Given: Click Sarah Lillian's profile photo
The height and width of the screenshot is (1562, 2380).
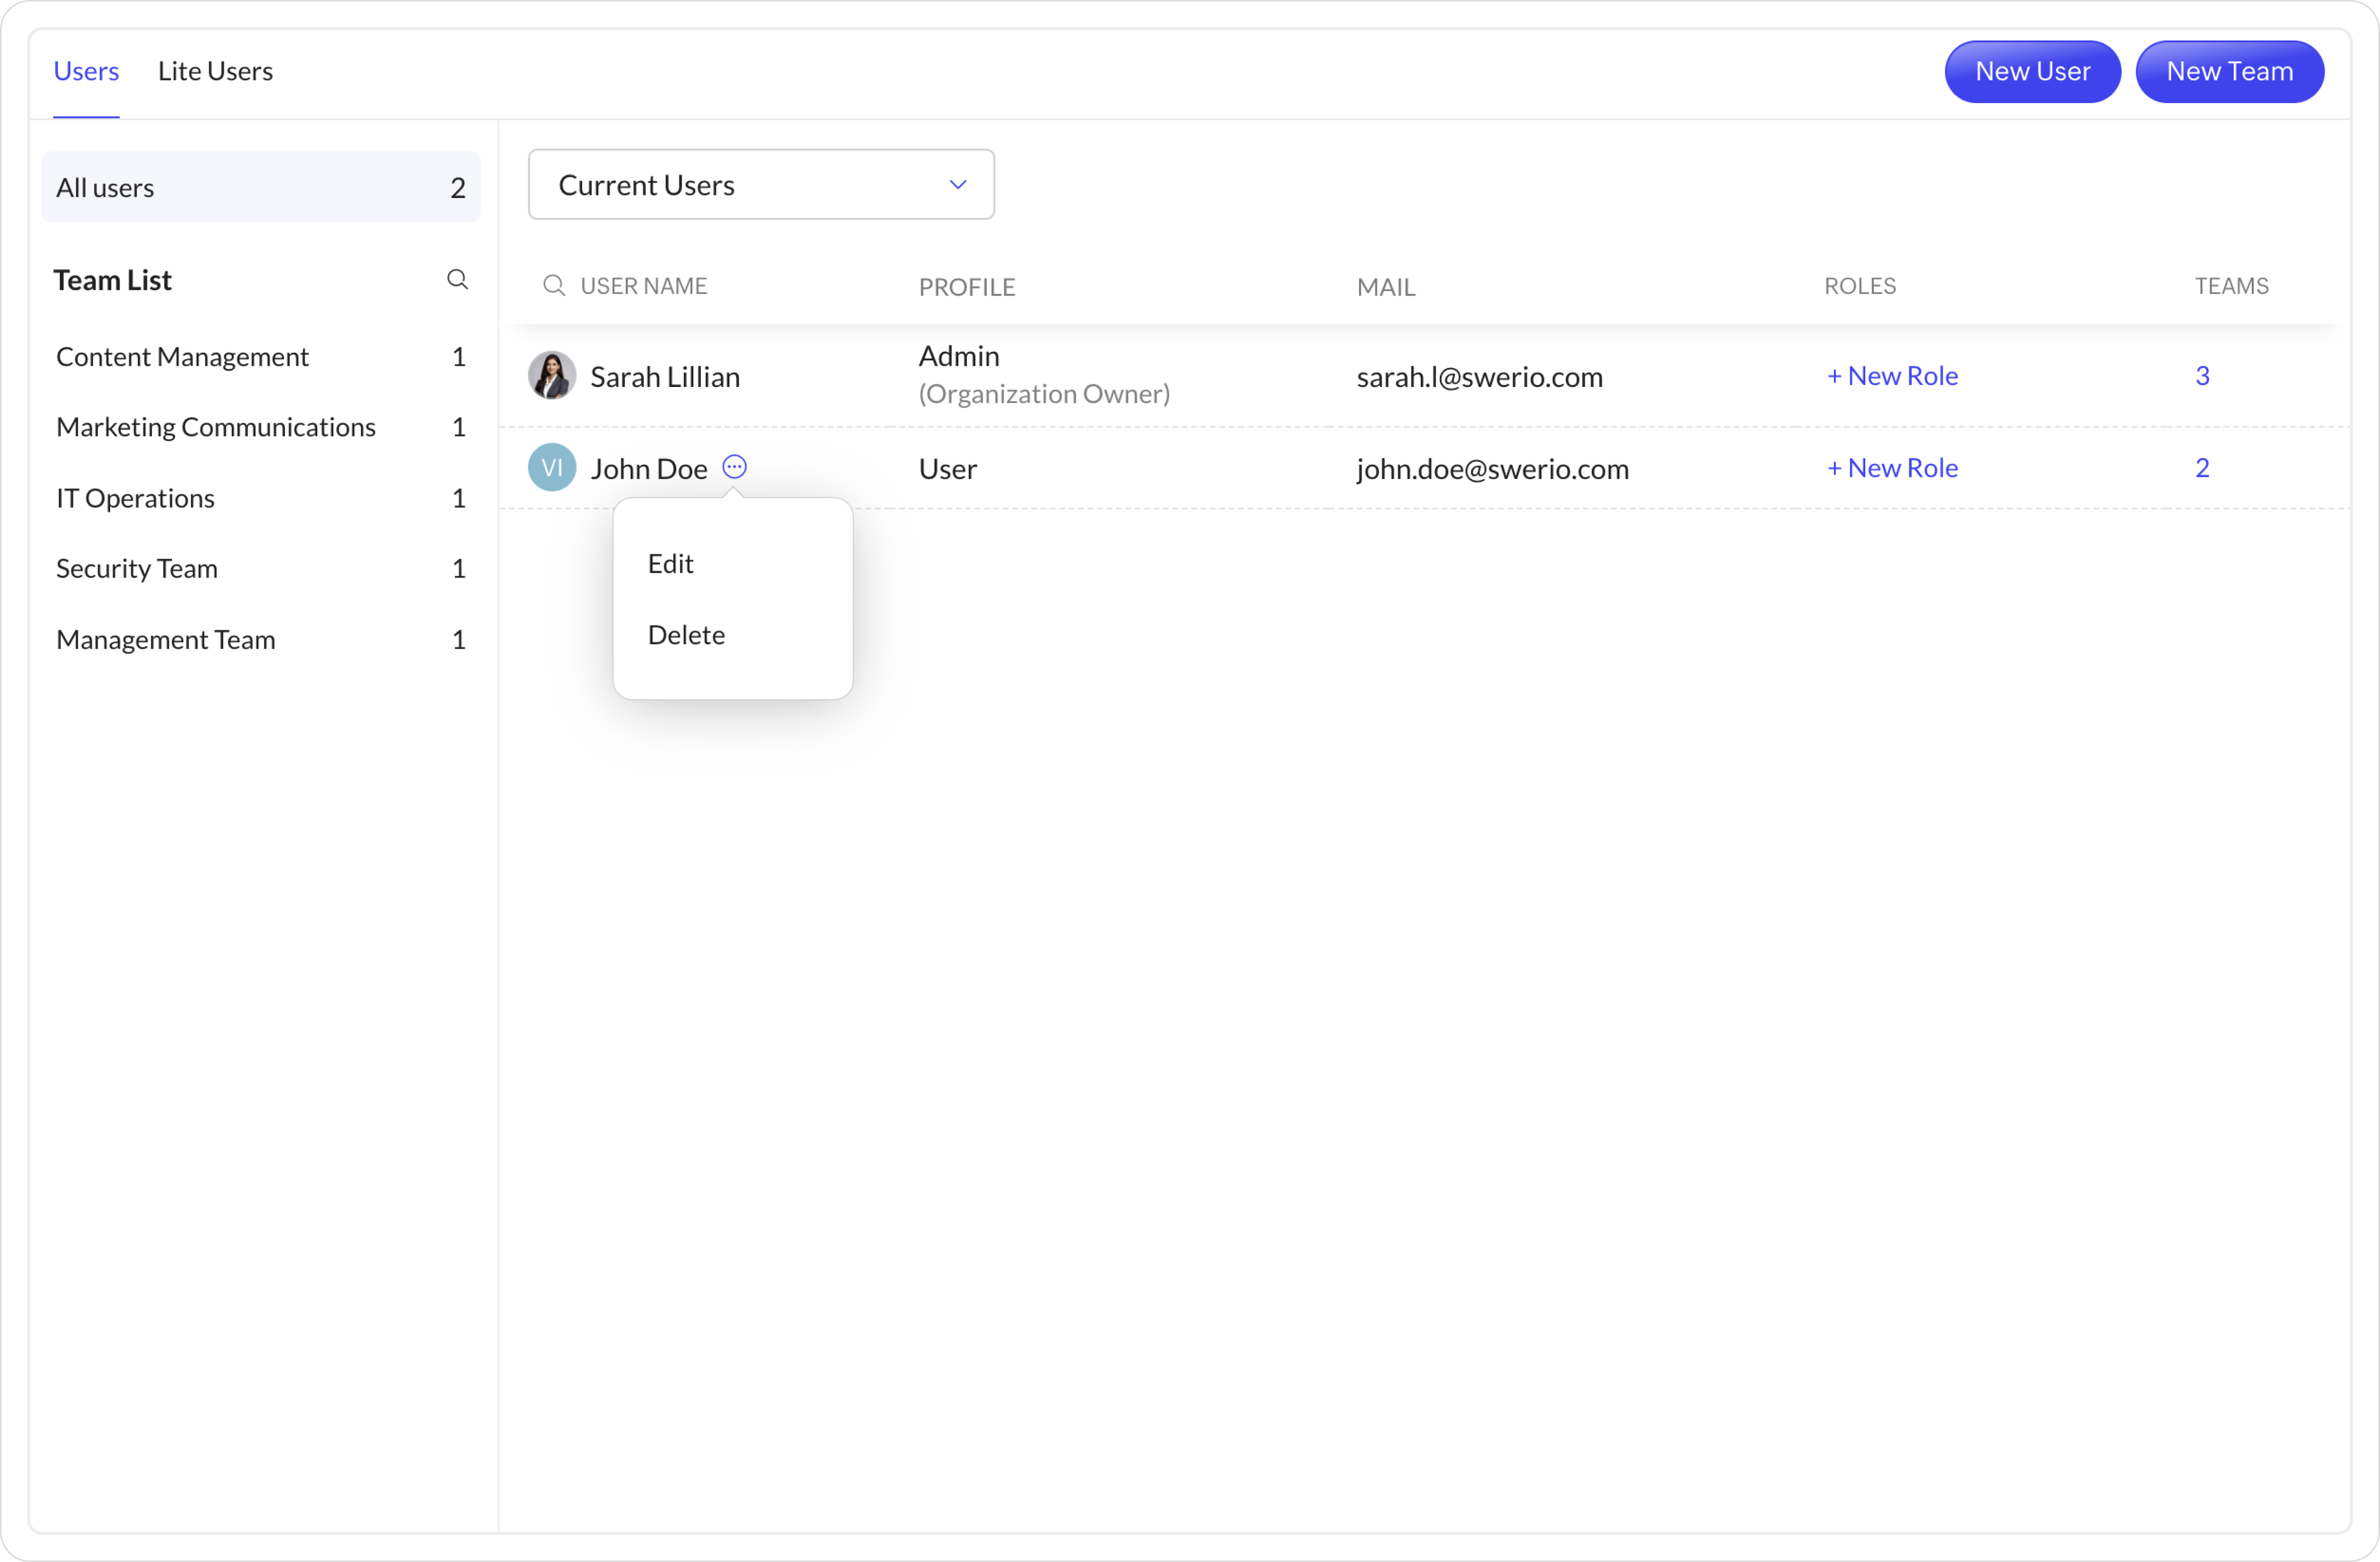Looking at the screenshot, I should tap(551, 376).
